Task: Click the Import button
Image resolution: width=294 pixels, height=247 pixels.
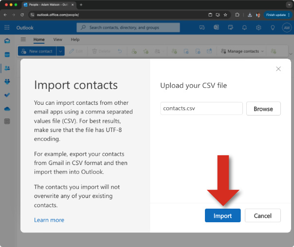Action: coord(222,215)
